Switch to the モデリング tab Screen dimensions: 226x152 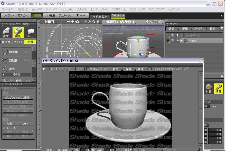tap(23, 15)
